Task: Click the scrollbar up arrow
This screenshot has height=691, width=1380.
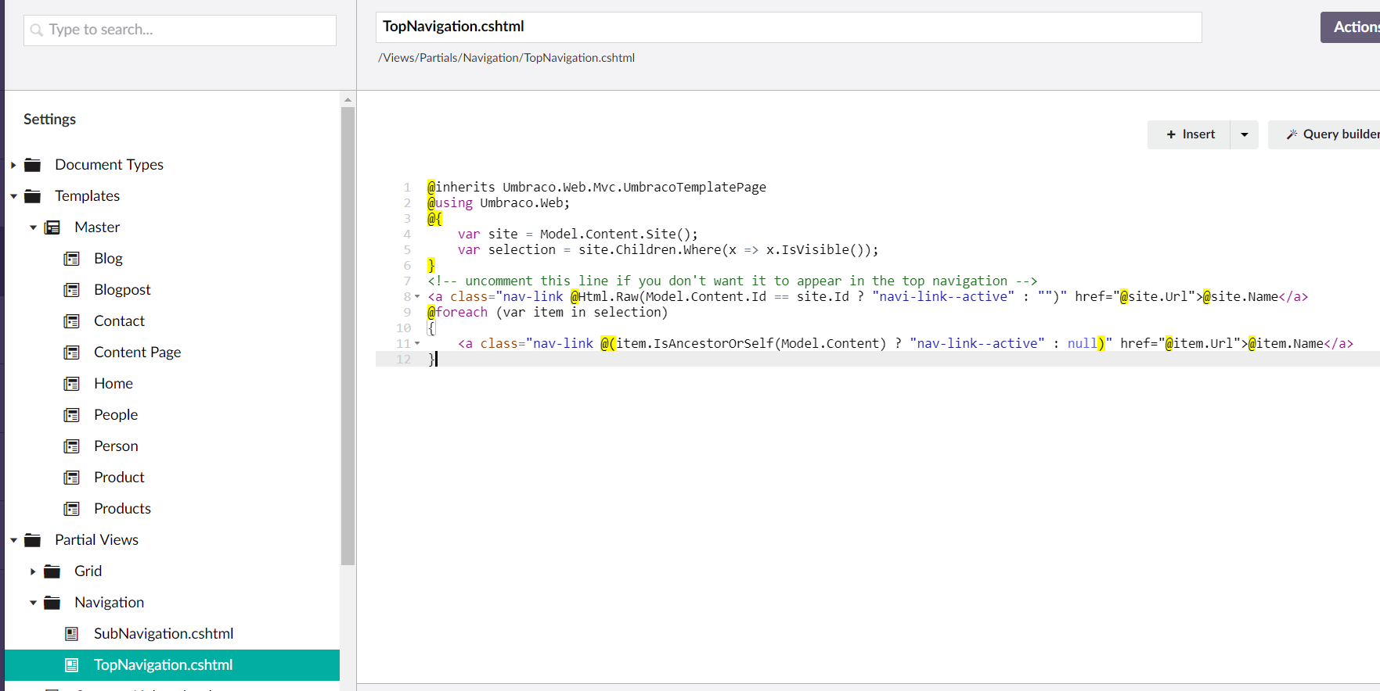Action: coord(348,100)
